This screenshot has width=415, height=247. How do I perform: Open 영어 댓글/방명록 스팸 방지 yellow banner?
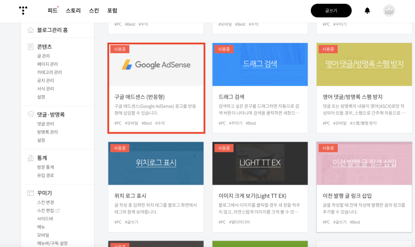pos(364,65)
